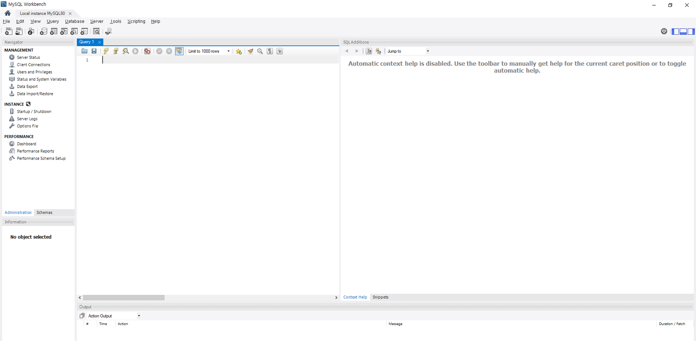The width and height of the screenshot is (696, 341).
Task: Search table data icon in main toolbar
Action: pos(96,31)
